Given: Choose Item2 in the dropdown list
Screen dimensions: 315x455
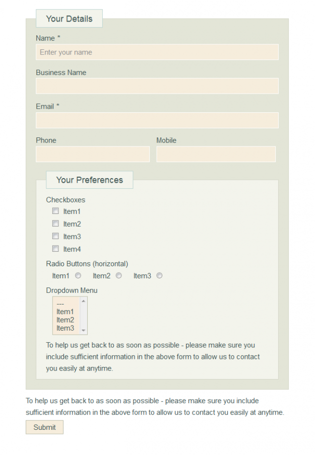Looking at the screenshot, I should click(66, 320).
